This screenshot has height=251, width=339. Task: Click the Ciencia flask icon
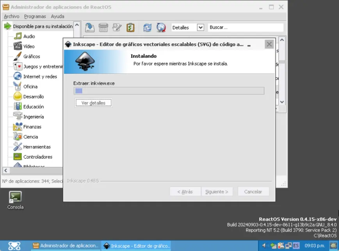click(x=18, y=136)
